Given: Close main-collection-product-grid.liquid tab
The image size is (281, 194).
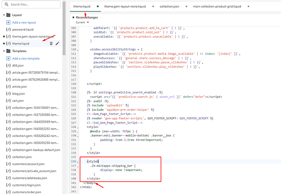Looking at the screenshot, I should [248, 7].
